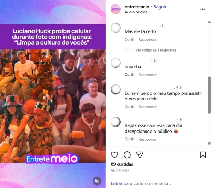Click the avatar beside "Mas ele tá certo"
The height and width of the screenshot is (188, 212).
pyautogui.click(x=116, y=28)
